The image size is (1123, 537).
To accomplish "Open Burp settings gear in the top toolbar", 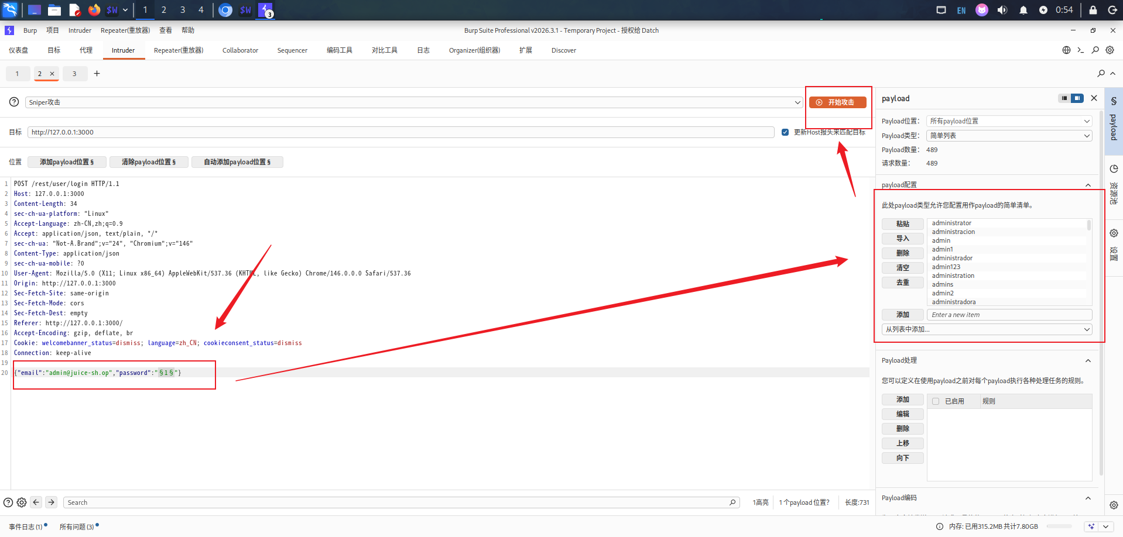I will coord(1110,50).
